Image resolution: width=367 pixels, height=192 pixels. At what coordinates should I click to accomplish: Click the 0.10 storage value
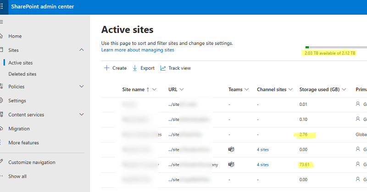pos(303,119)
